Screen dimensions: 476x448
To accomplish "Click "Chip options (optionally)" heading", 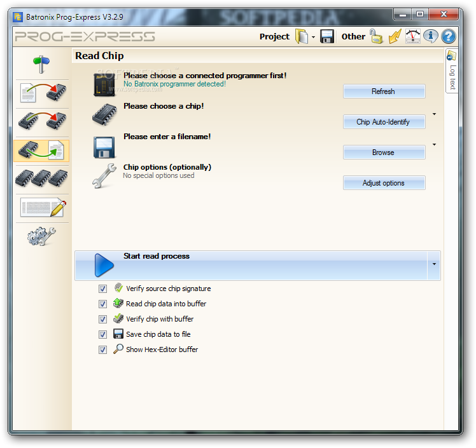I will coord(167,167).
